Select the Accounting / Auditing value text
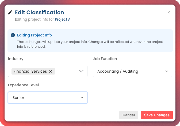180x126 pixels. [118, 71]
